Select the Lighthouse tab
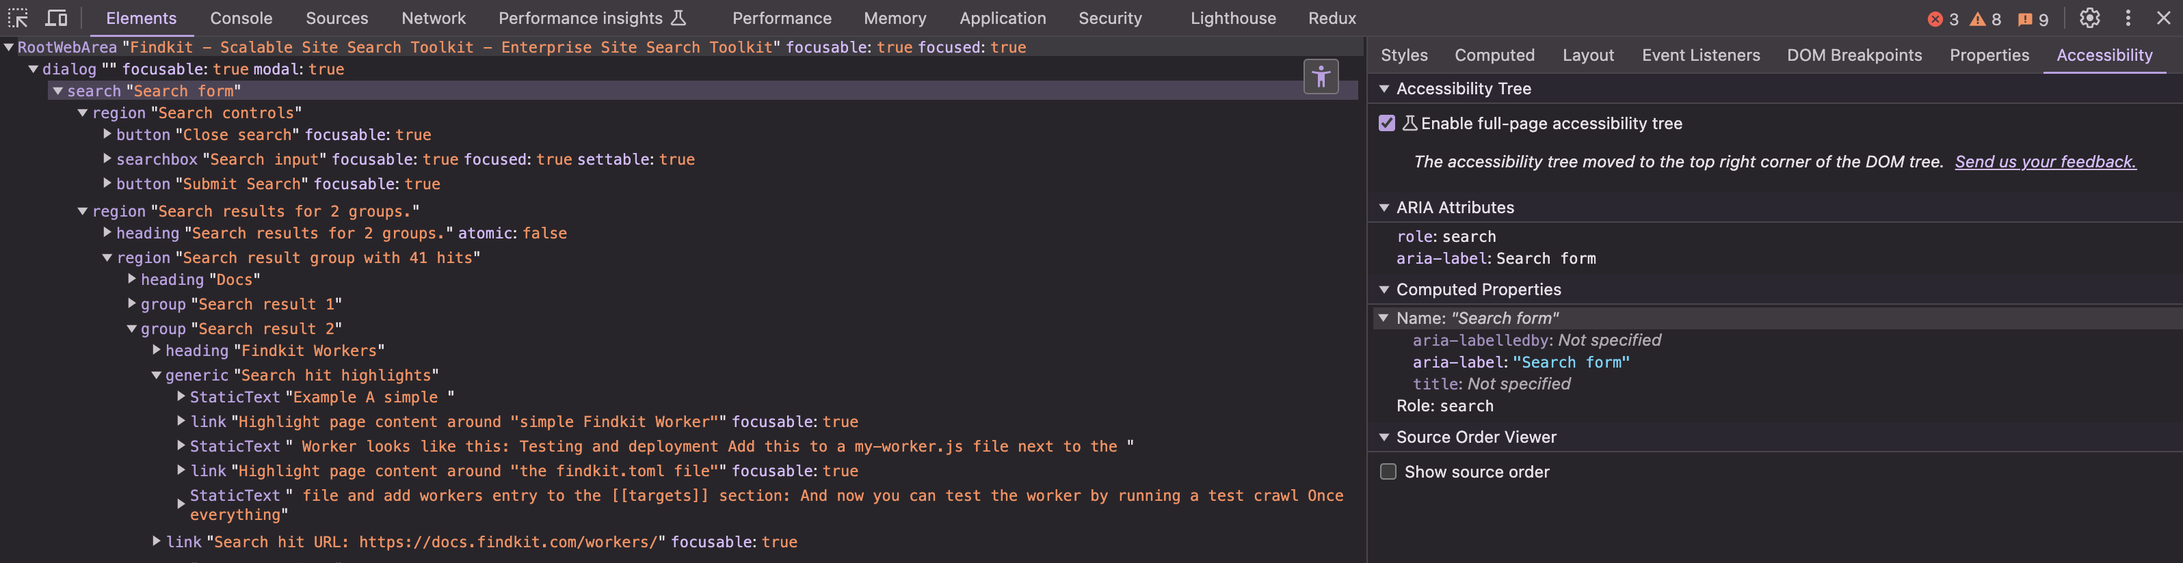The width and height of the screenshot is (2183, 563). click(x=1232, y=18)
